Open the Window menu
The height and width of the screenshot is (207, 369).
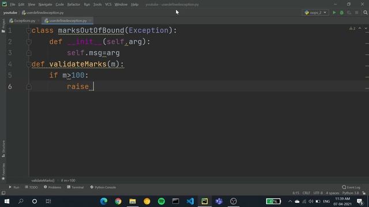point(121,5)
